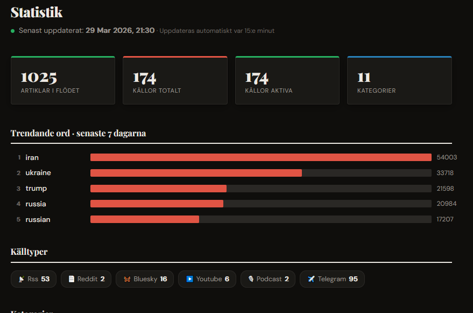Click the Telegram paper plane icon

(311, 279)
